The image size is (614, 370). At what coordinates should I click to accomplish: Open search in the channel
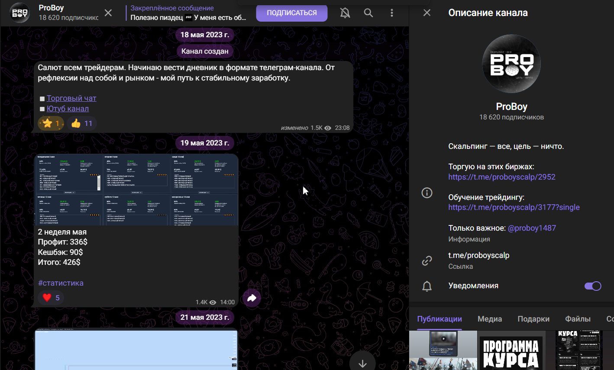pos(368,13)
